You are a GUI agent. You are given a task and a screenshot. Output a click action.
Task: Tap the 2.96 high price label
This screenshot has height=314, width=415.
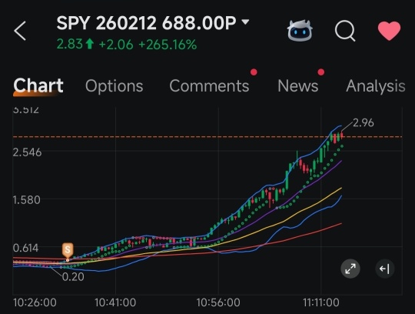pyautogui.click(x=363, y=123)
